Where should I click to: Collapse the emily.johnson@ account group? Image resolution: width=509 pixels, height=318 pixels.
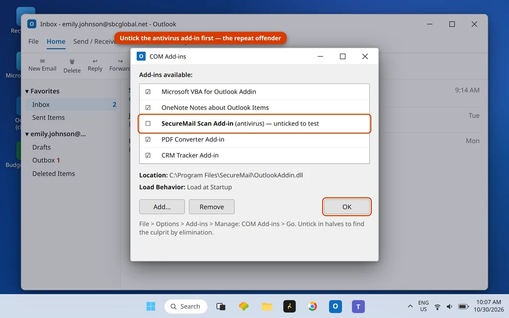[27, 134]
